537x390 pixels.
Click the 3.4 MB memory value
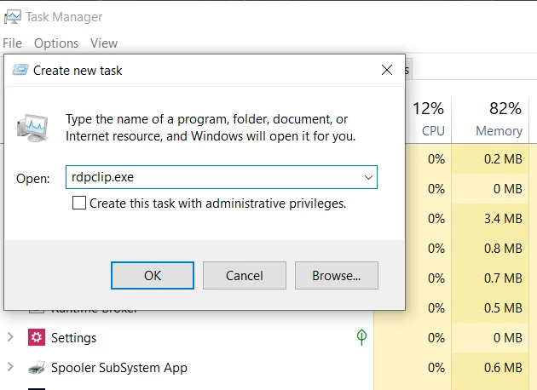coord(503,219)
